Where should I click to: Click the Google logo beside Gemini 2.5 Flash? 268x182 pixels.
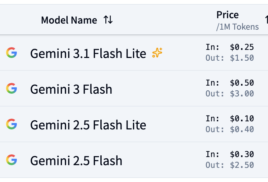pyautogui.click(x=11, y=160)
